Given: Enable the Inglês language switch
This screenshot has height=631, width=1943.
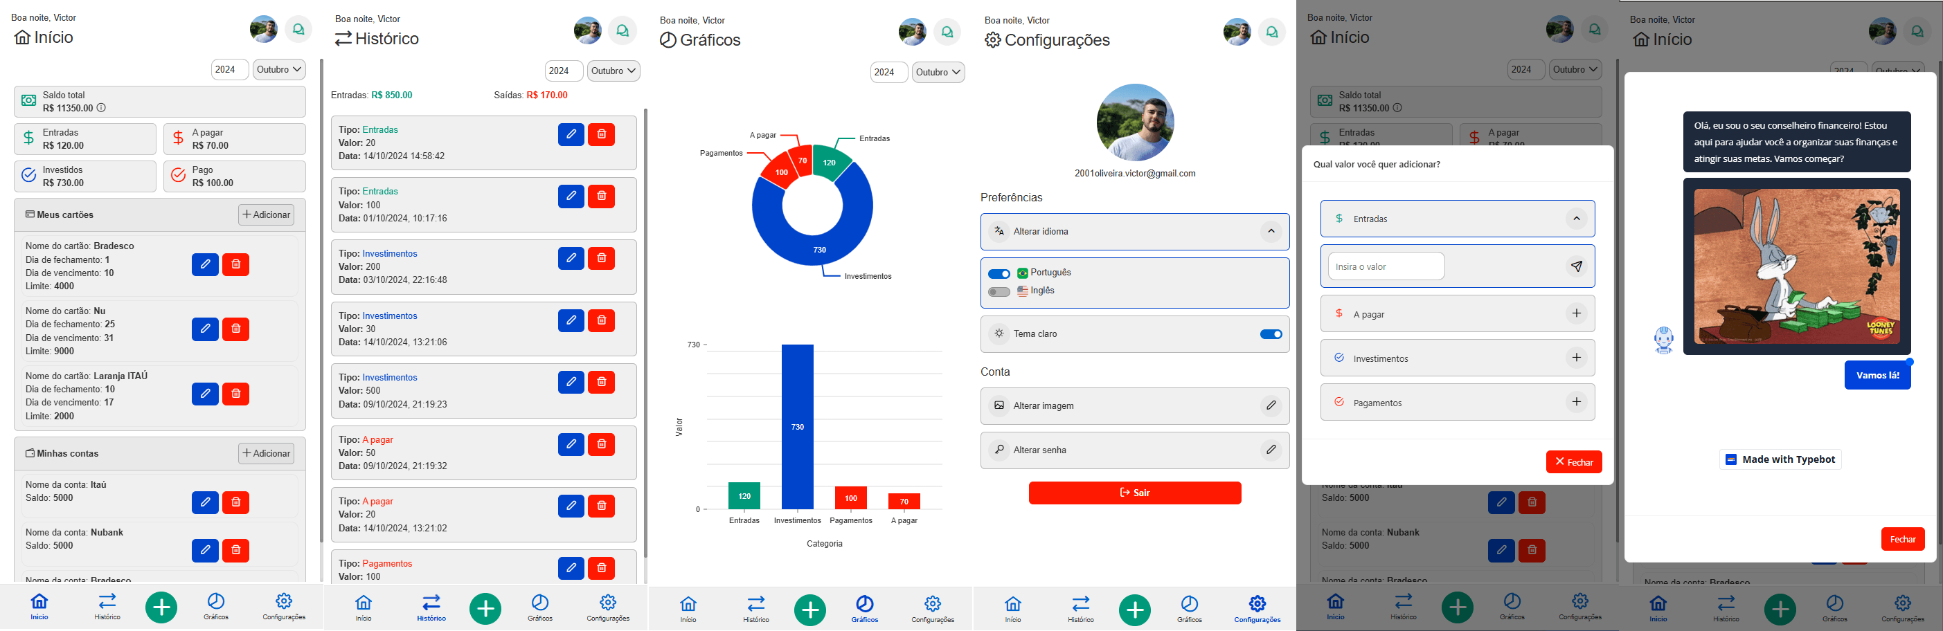Looking at the screenshot, I should click(x=999, y=292).
